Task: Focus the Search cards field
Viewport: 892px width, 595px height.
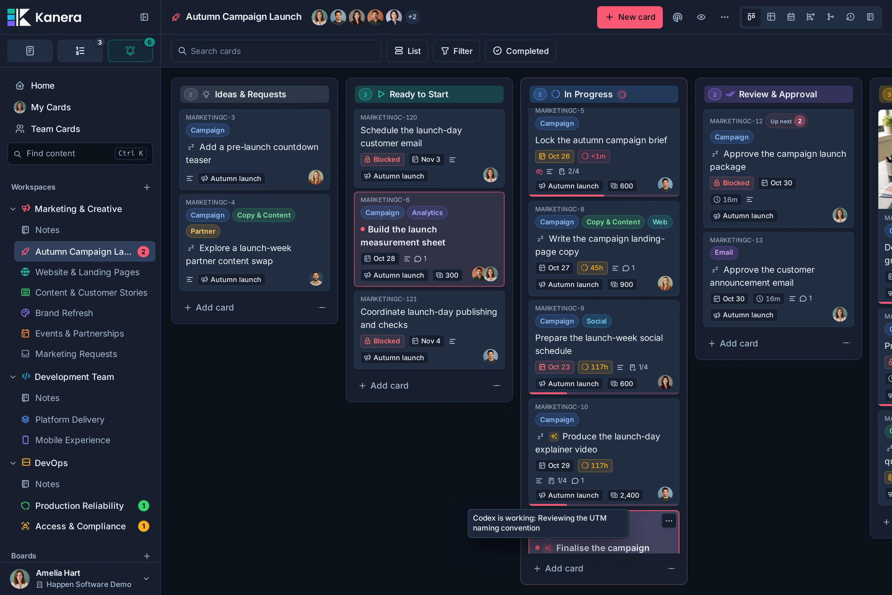Action: pos(276,51)
